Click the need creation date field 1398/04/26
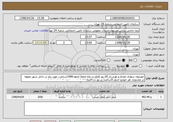Screen dimensions: 173x122 [122, 37]
